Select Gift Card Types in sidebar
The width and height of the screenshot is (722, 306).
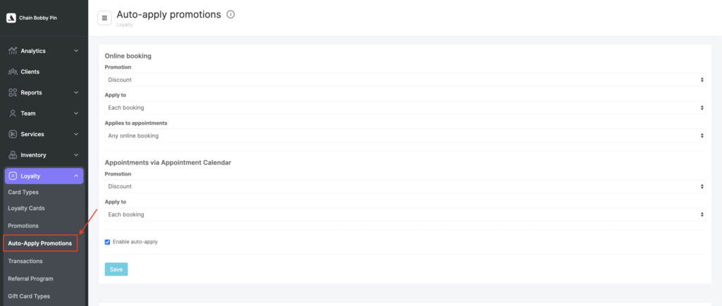click(x=29, y=296)
